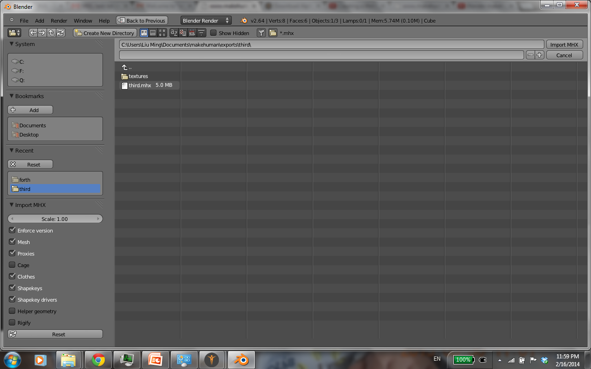The height and width of the screenshot is (369, 591).
Task: Open the recent folder 'third'
Action: coord(55,189)
